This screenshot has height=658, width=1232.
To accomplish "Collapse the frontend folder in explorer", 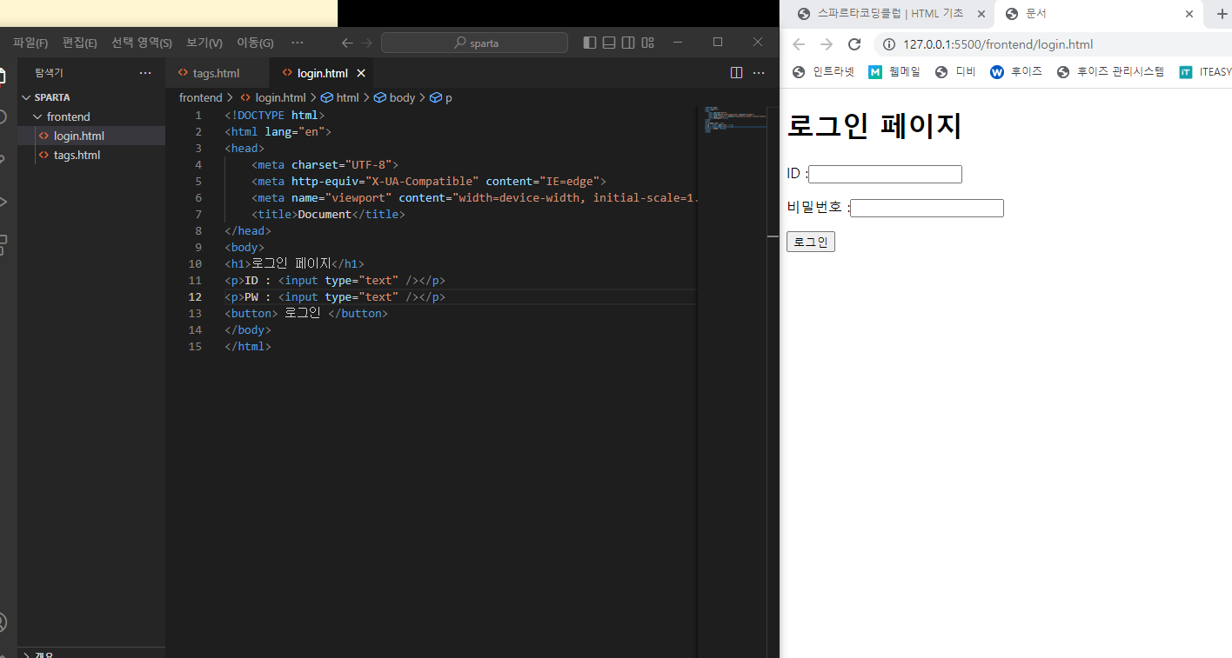I will 91,116.
